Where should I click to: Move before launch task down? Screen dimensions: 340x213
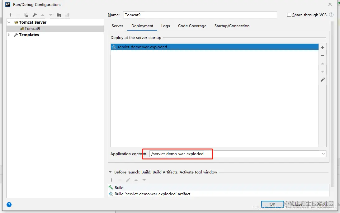144,180
